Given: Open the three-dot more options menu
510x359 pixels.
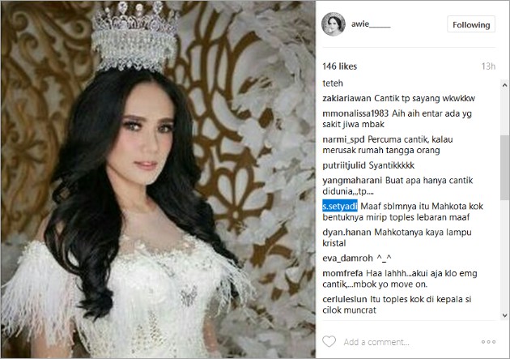Looking at the screenshot, I should coord(488,342).
